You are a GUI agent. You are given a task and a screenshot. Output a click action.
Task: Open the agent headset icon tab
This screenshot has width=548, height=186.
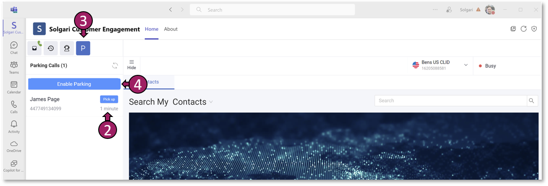pyautogui.click(x=67, y=48)
